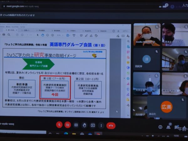Switch to PDF tab numbered 1
The height and width of the screenshot is (141, 188).
[x=26, y=30]
